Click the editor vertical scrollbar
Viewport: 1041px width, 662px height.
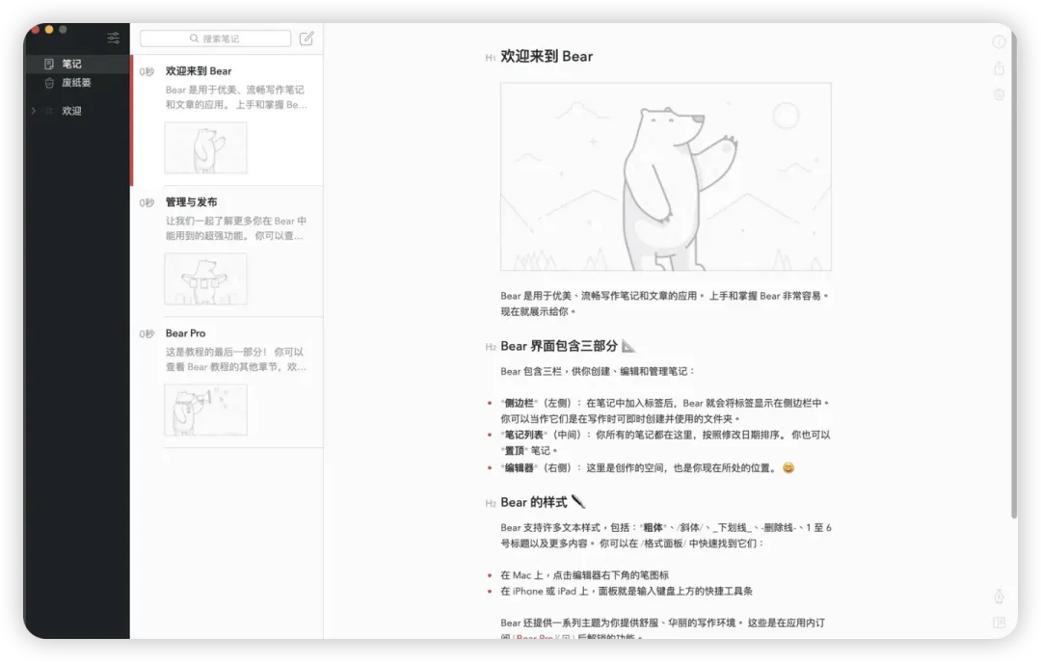(1013, 278)
